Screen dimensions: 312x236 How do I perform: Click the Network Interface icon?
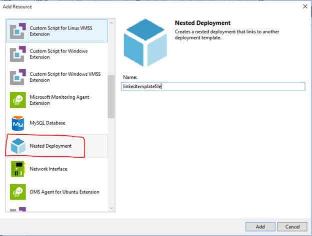pyautogui.click(x=18, y=169)
